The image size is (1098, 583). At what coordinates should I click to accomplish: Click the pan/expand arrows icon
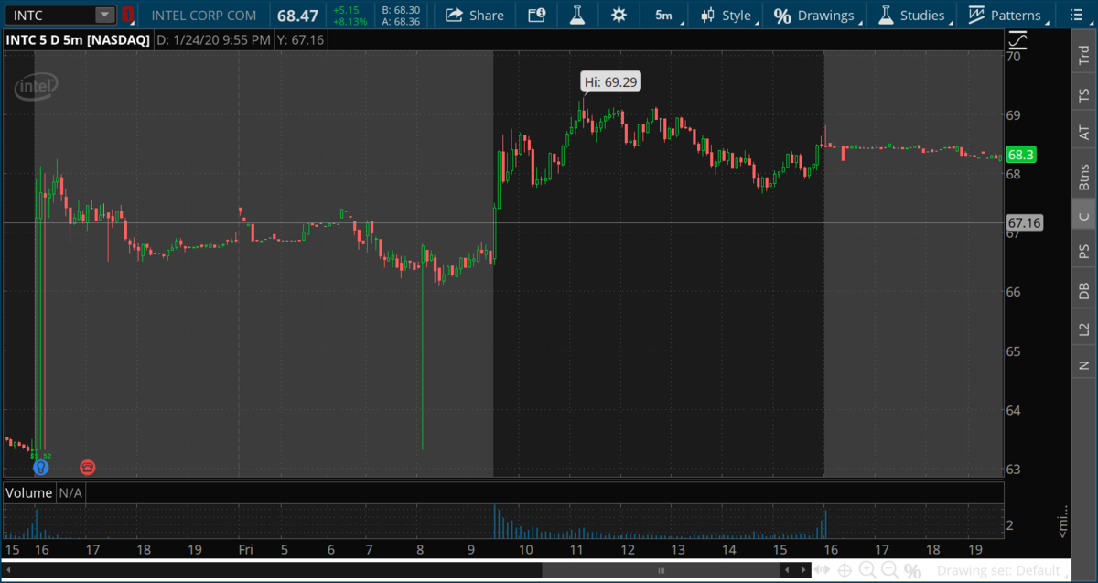pyautogui.click(x=823, y=570)
